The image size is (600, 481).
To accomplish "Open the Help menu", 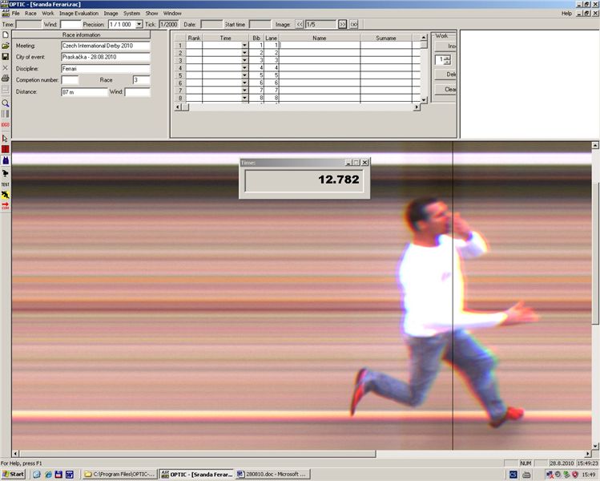I will coord(566,14).
